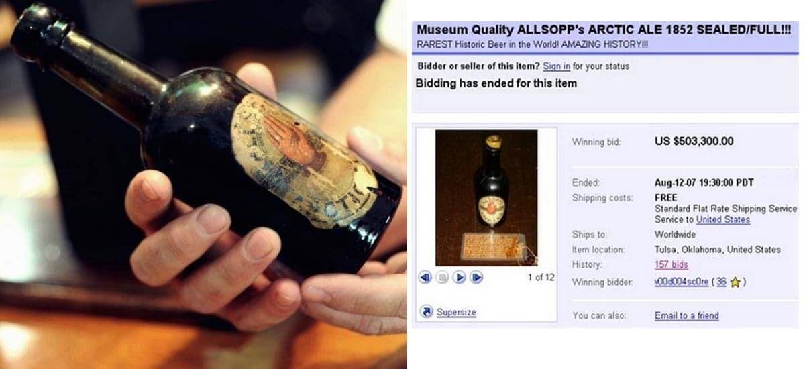Click the yellow feedback star icon
805x369 pixels.
point(735,282)
